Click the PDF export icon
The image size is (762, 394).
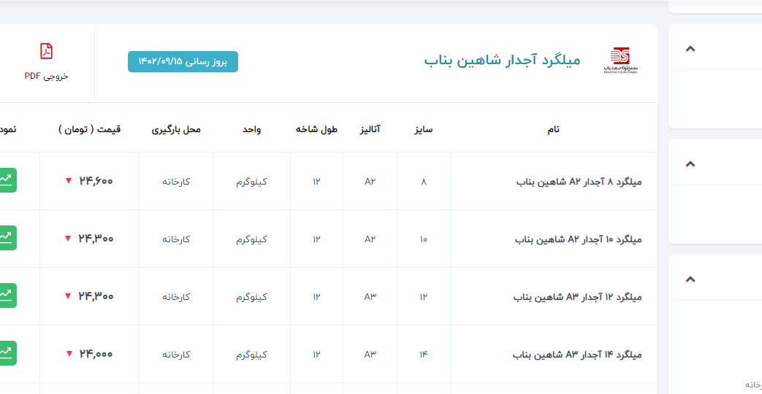(x=46, y=52)
